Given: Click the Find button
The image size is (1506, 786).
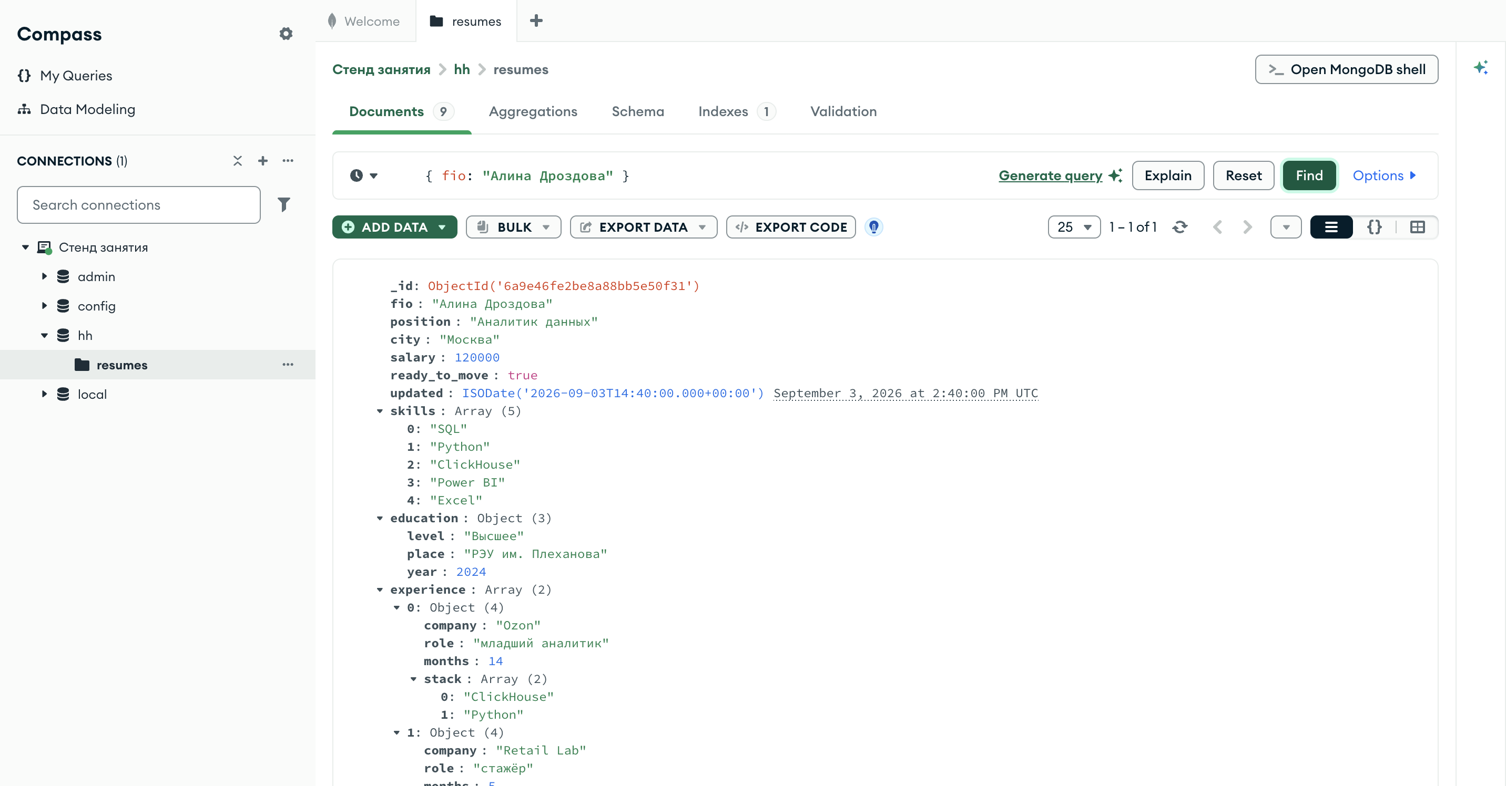Looking at the screenshot, I should [x=1309, y=175].
